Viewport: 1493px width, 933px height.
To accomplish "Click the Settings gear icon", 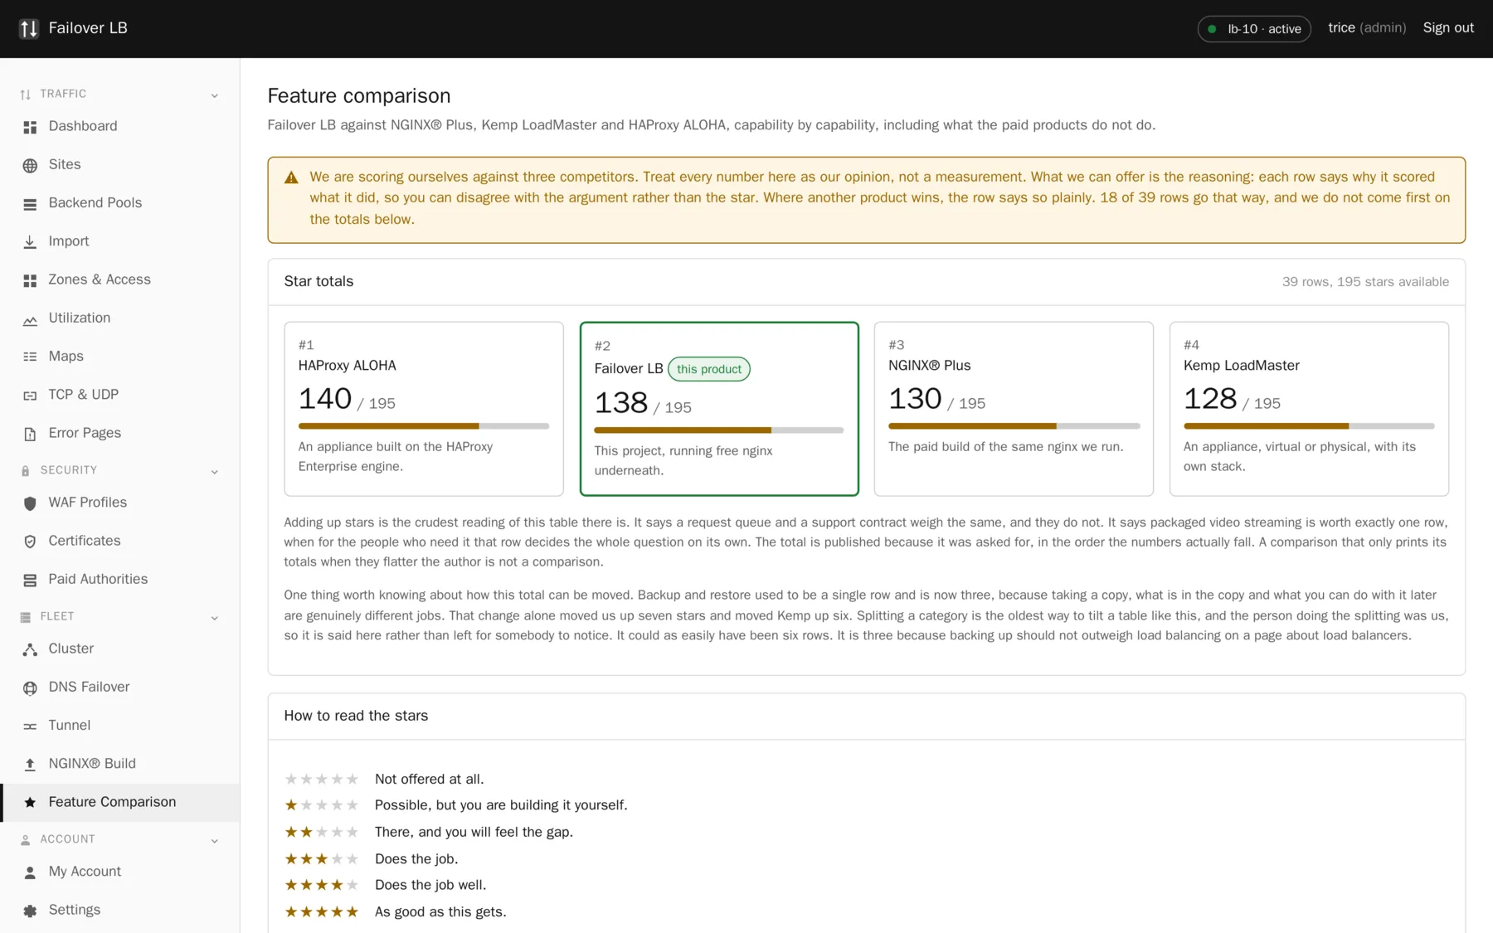I will pos(30,911).
